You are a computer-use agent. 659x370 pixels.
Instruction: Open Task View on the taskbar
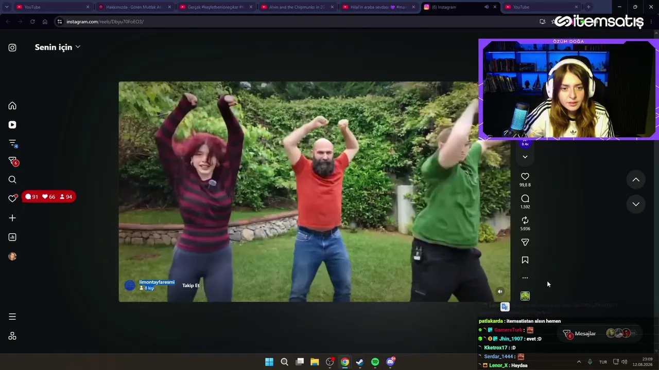point(300,362)
